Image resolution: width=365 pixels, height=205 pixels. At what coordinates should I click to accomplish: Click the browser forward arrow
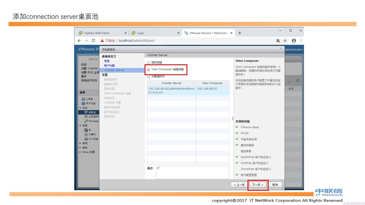pos(86,41)
